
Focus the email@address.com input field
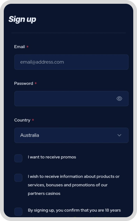point(71,62)
